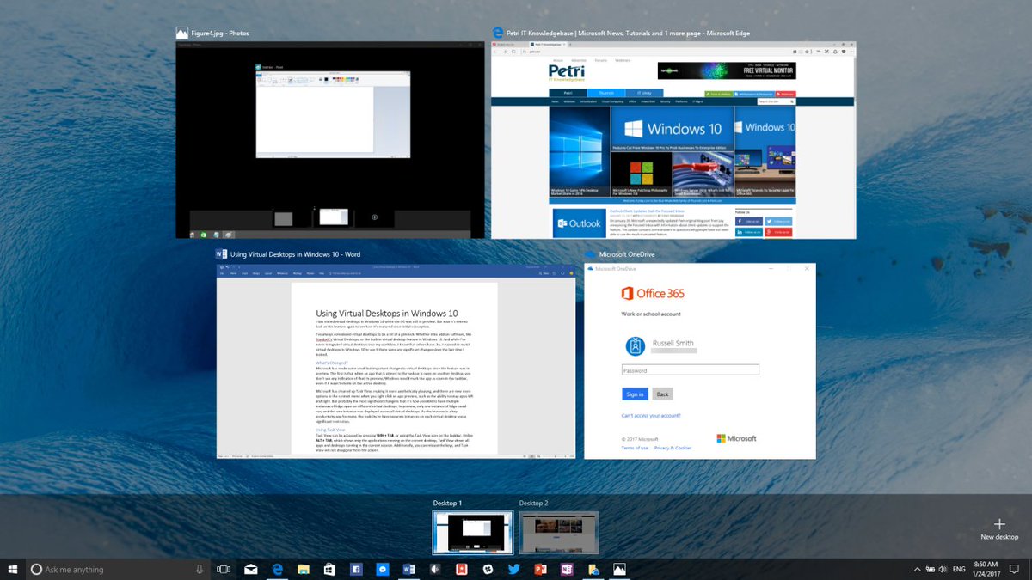Click the OneDrive cloud icon beside title
The width and height of the screenshot is (1032, 580).
point(589,254)
